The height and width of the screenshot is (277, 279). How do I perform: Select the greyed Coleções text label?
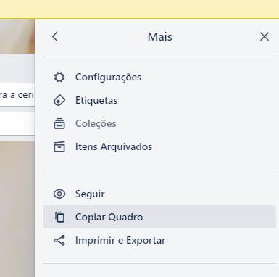point(96,124)
